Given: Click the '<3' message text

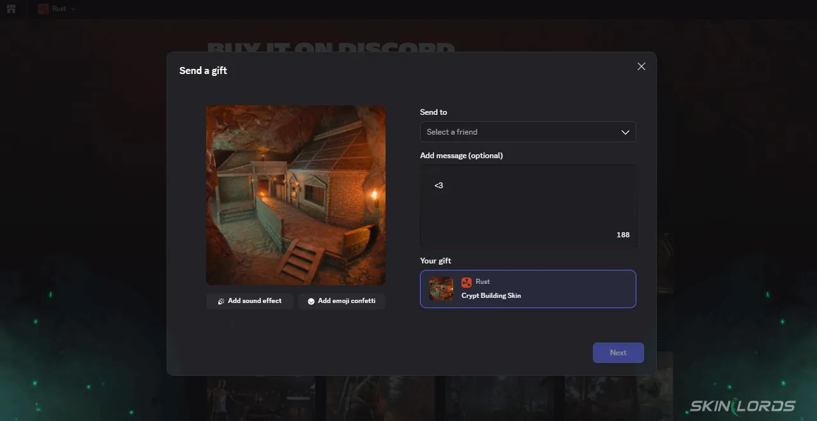Looking at the screenshot, I should click(x=438, y=186).
